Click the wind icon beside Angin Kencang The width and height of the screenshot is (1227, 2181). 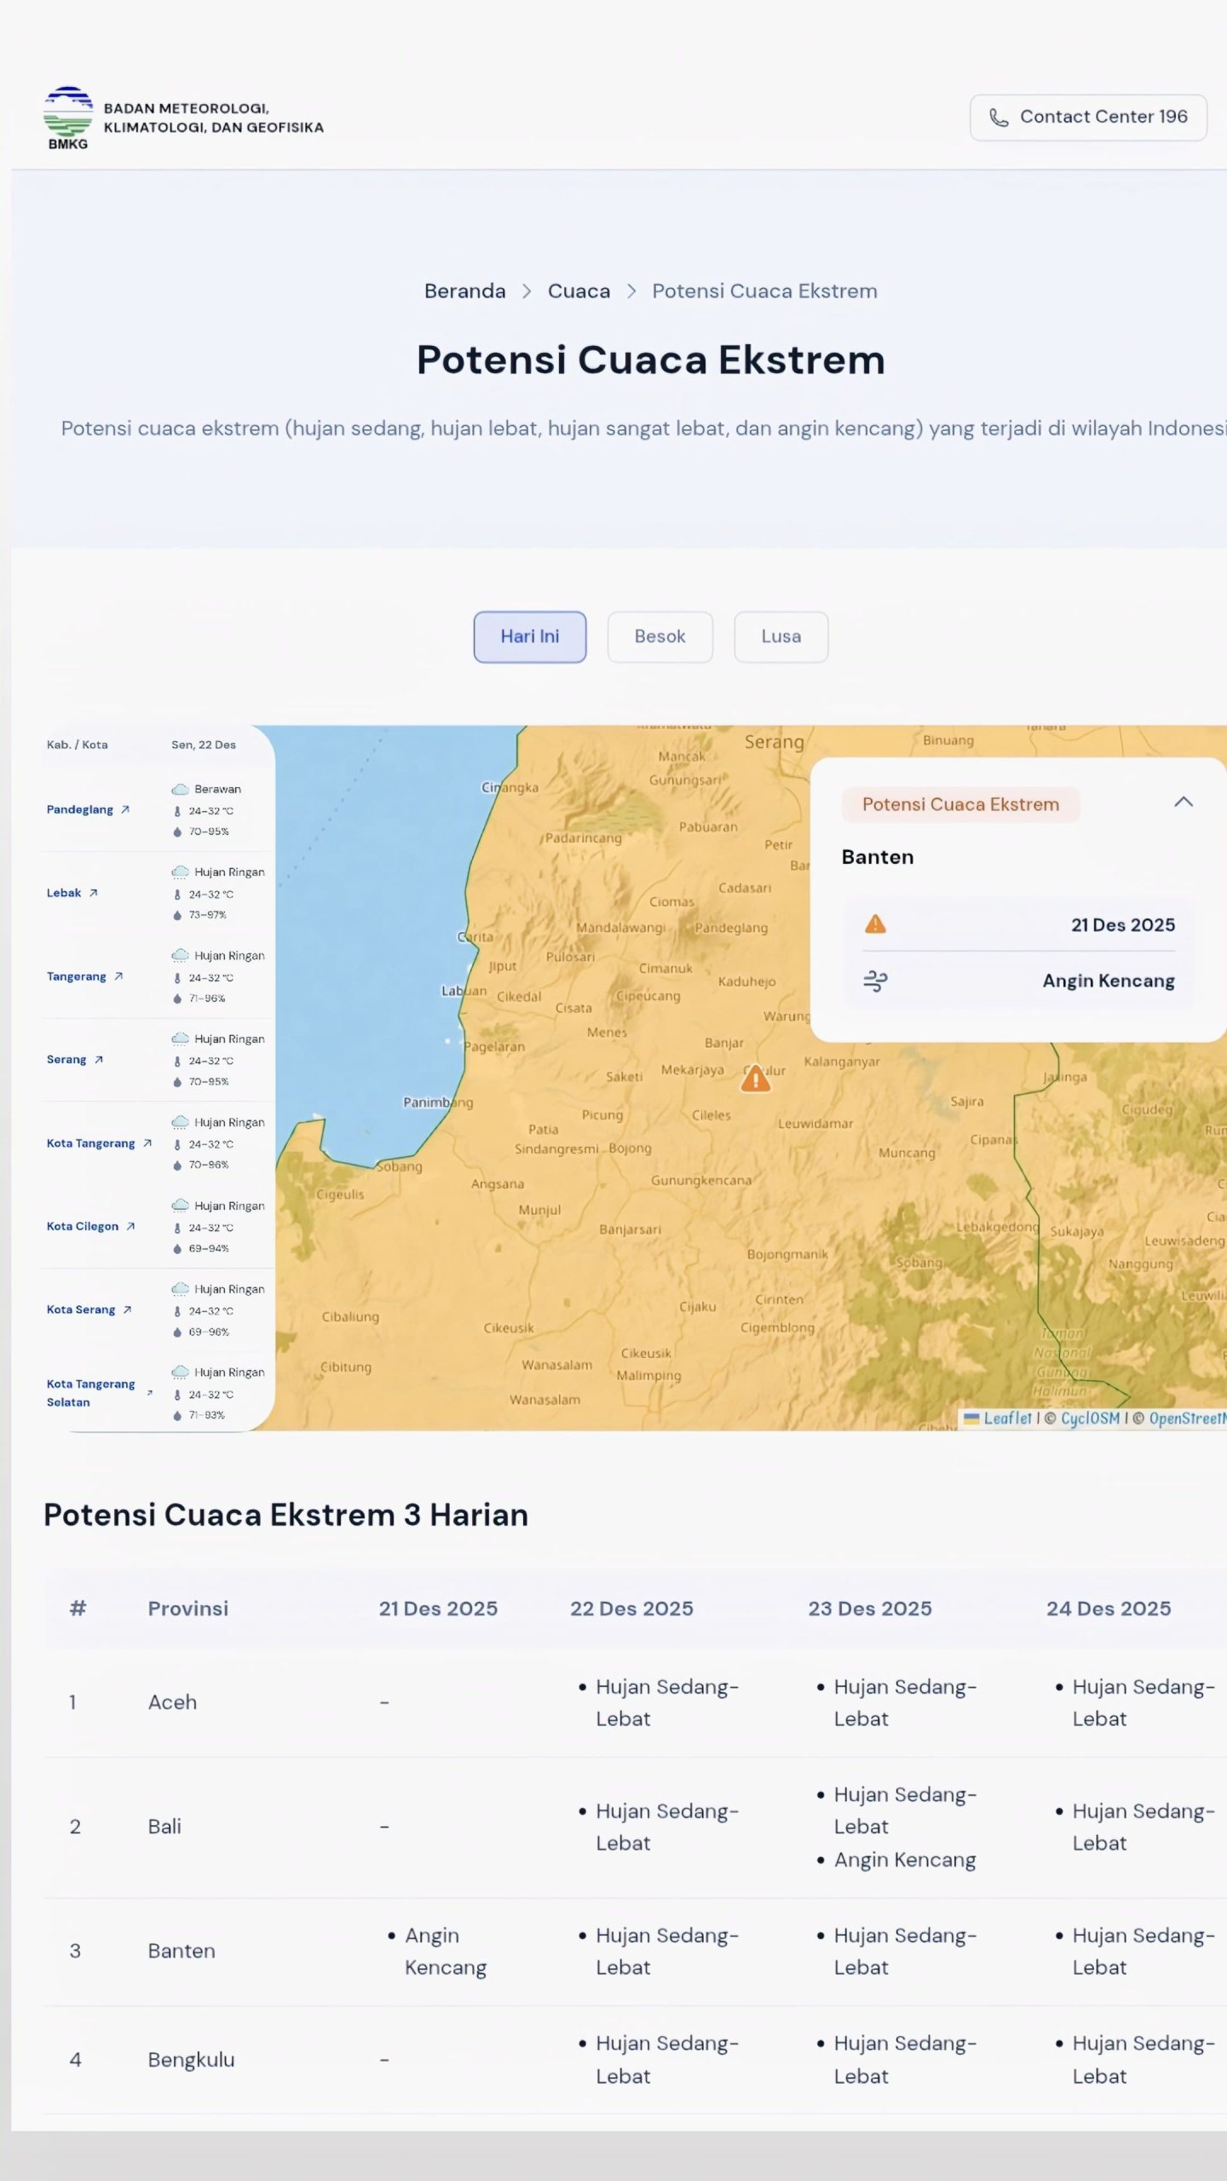[x=875, y=981]
